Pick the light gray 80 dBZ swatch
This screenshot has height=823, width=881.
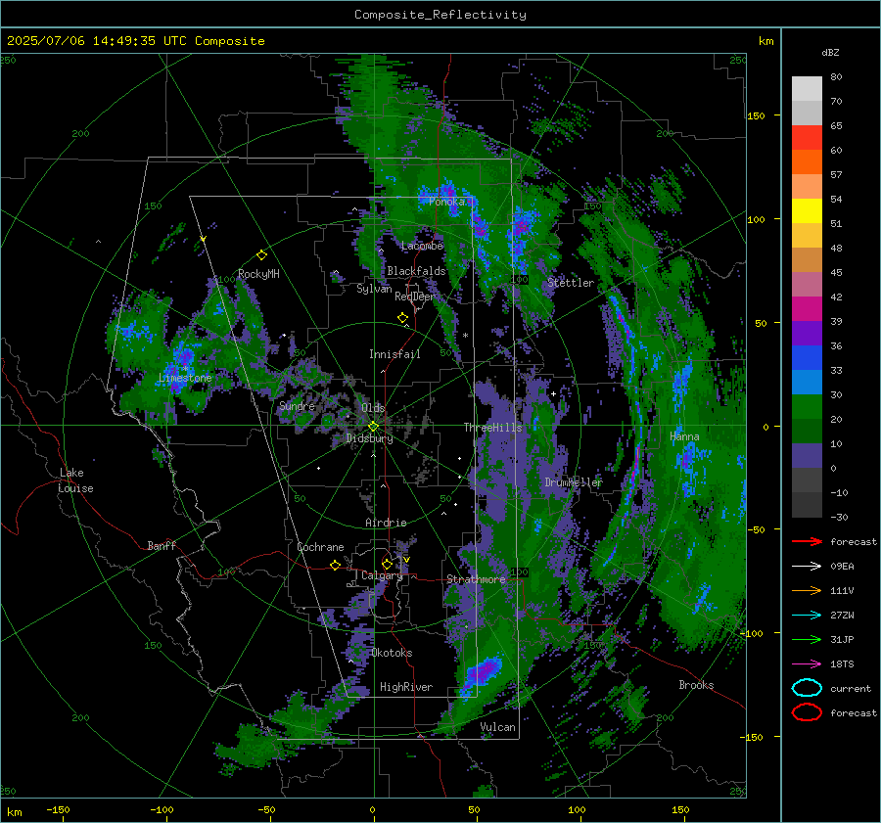coord(807,89)
